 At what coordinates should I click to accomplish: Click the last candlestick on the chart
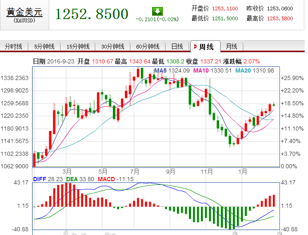pos(274,104)
